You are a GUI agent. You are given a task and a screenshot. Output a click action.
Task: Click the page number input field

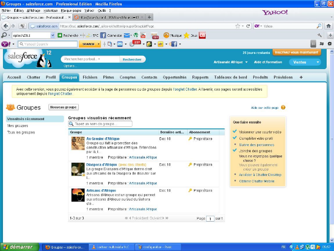(210, 219)
